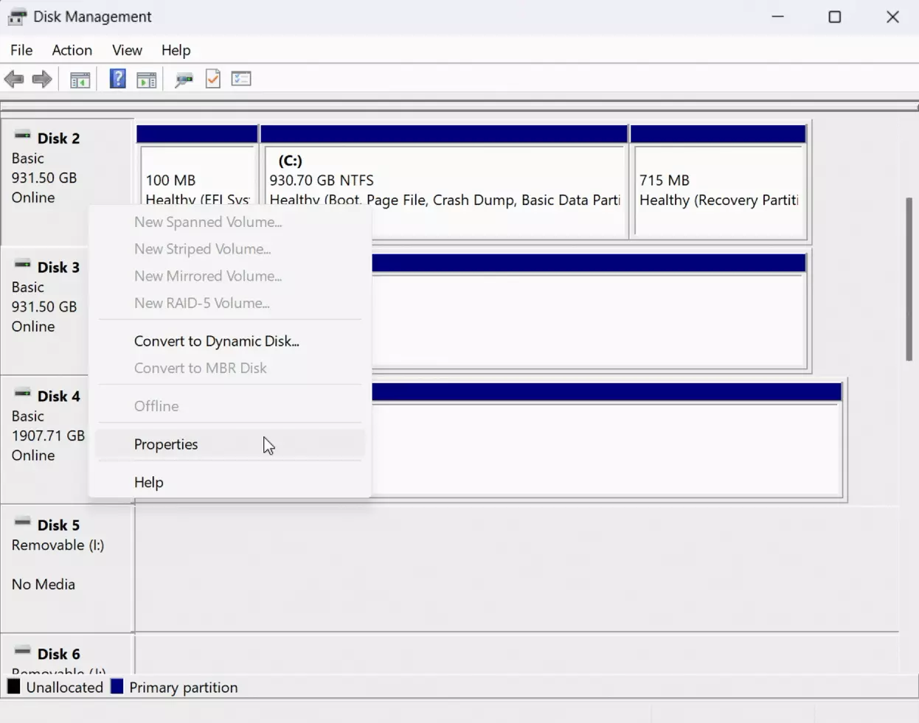Toggle the Show/Hide Console Tree icon
919x723 pixels.
pos(80,80)
